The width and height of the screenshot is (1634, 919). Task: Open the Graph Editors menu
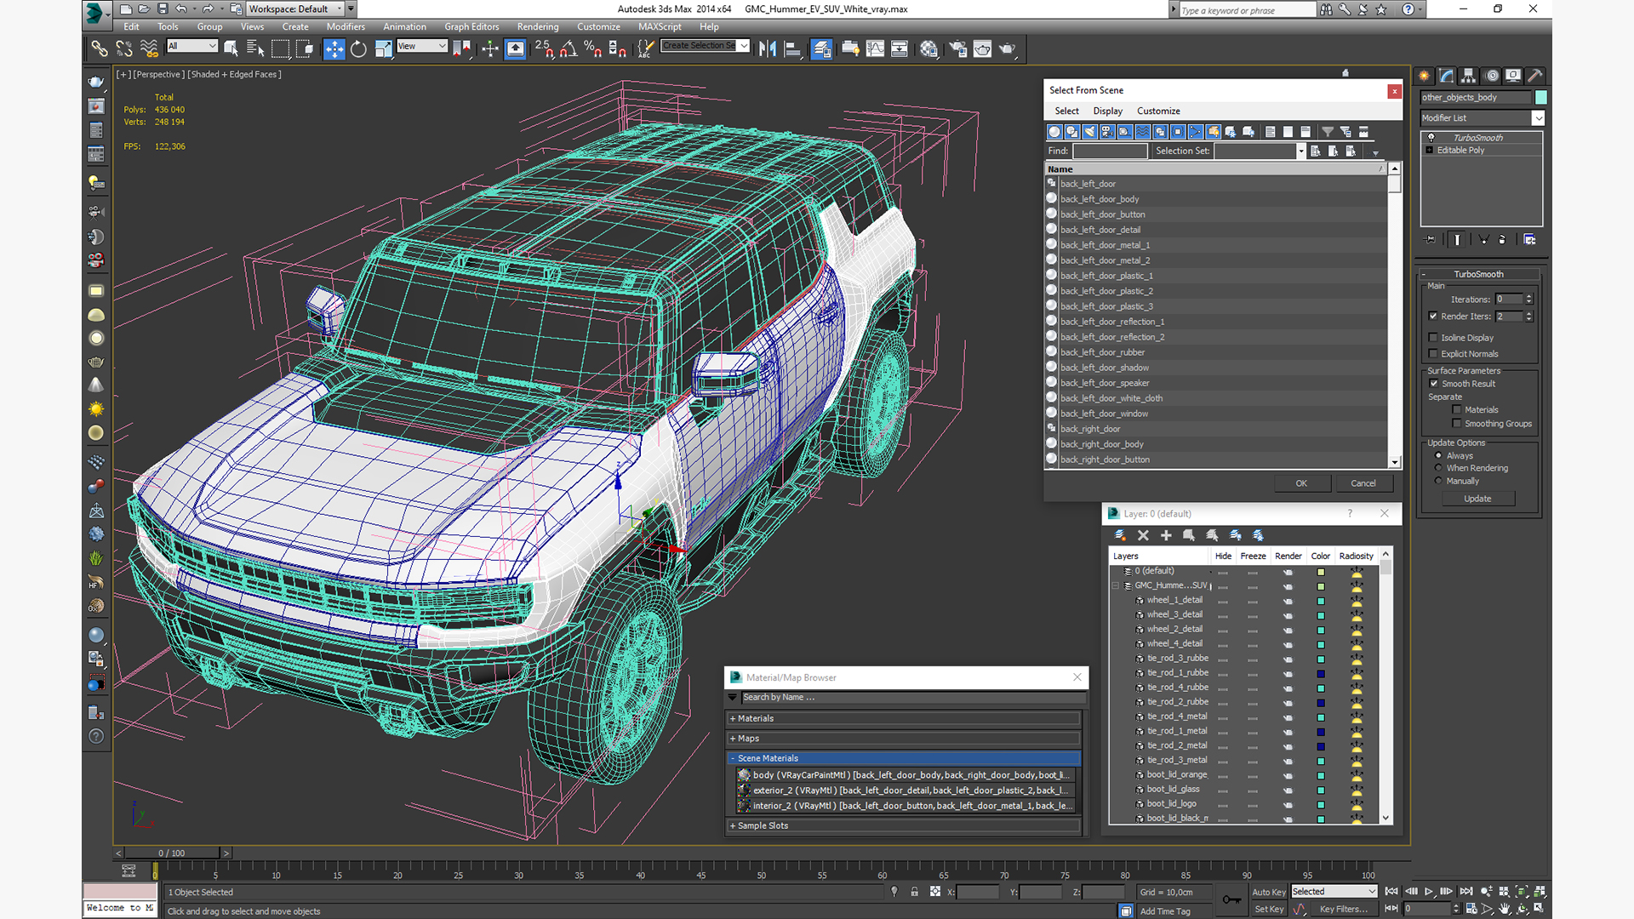[471, 26]
